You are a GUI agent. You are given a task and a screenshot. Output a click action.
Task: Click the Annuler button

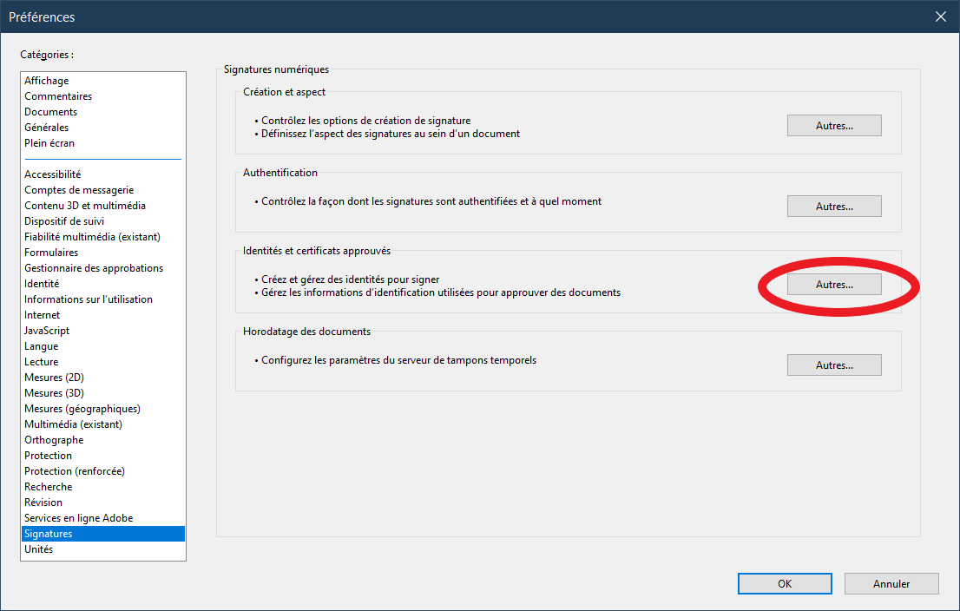891,584
